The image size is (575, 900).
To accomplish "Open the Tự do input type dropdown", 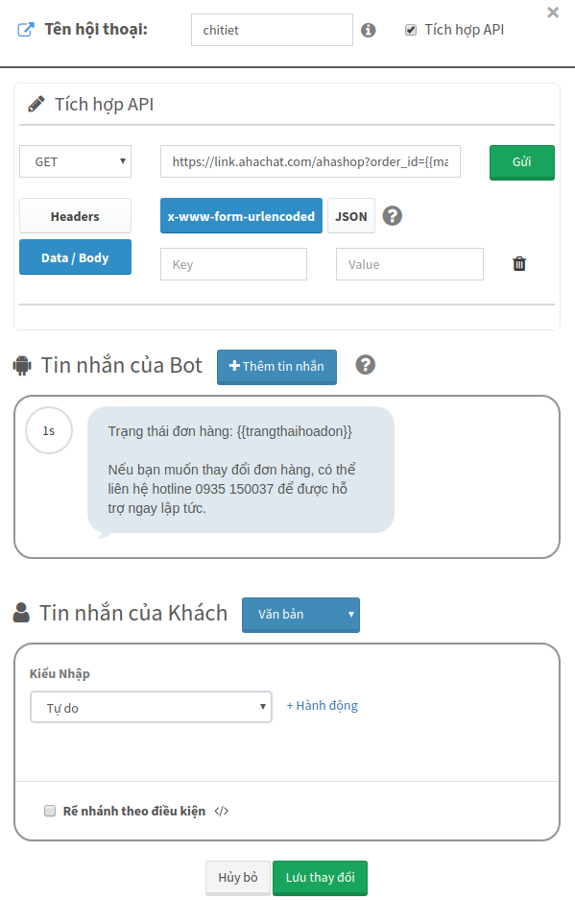I will pos(151,707).
